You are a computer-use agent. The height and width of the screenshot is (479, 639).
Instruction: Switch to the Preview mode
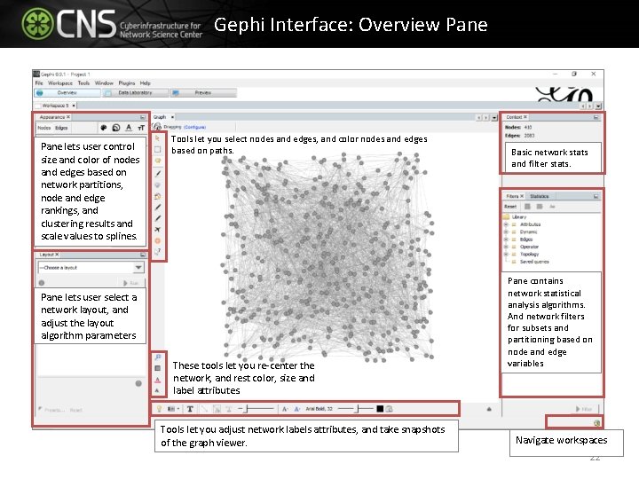203,93
